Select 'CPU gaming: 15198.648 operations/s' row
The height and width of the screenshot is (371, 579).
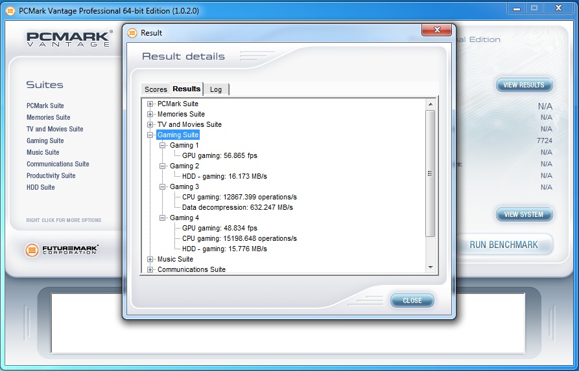(239, 239)
